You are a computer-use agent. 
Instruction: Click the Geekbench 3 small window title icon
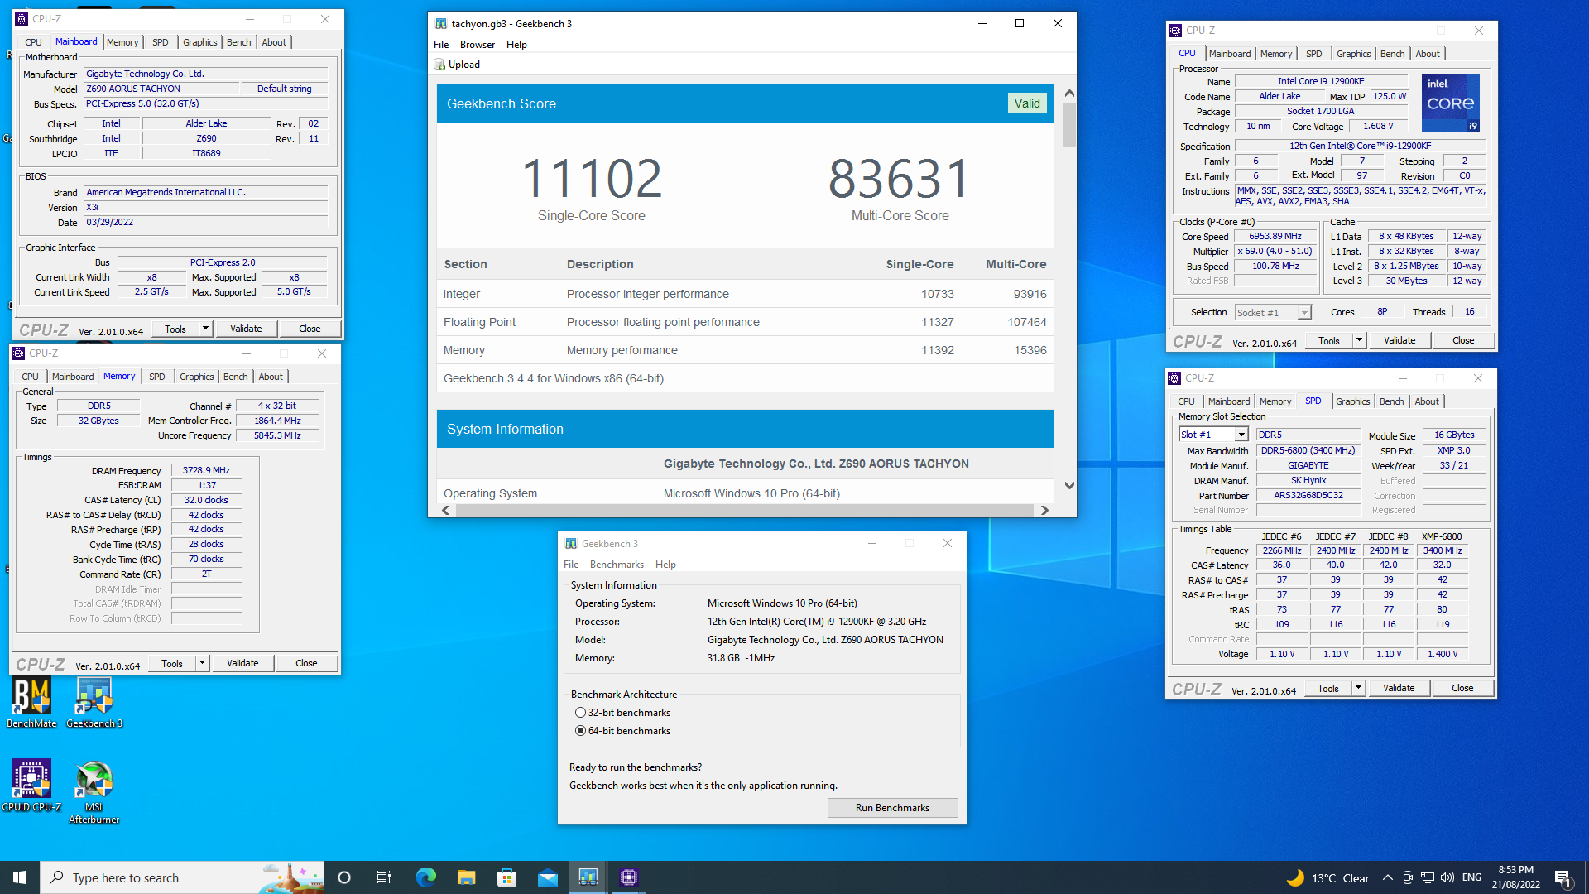[x=571, y=544]
